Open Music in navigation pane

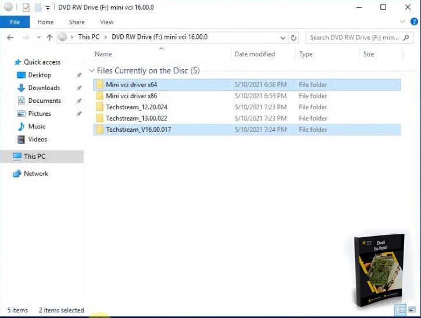[x=31, y=126]
